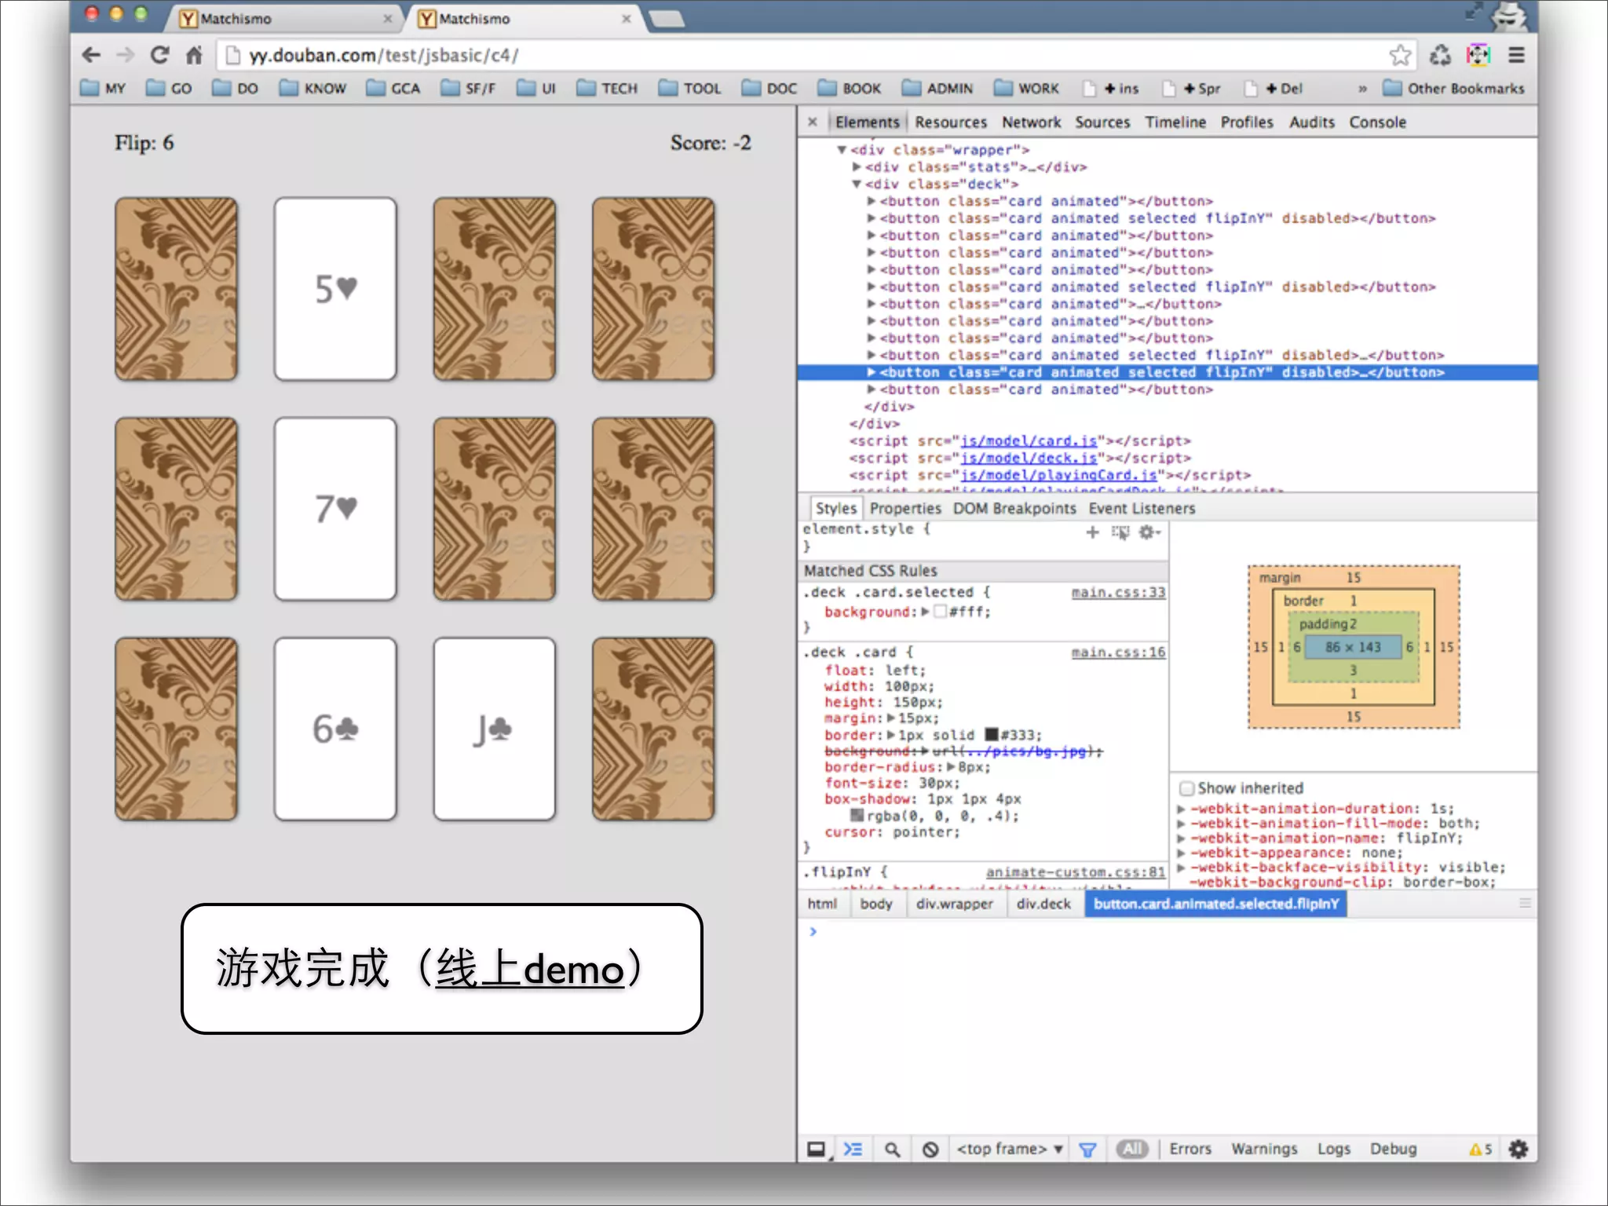Open Other Bookmarks folder
1608x1206 pixels.
1453,88
